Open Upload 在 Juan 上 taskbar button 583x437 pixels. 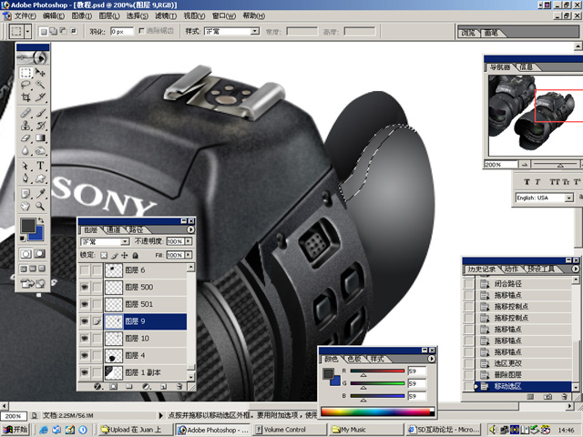click(135, 430)
